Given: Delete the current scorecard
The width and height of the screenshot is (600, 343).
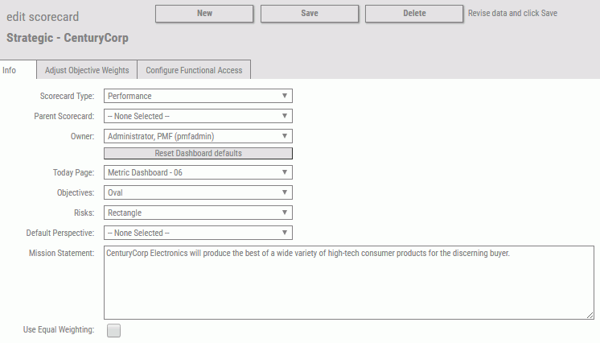Looking at the screenshot, I should coord(414,14).
